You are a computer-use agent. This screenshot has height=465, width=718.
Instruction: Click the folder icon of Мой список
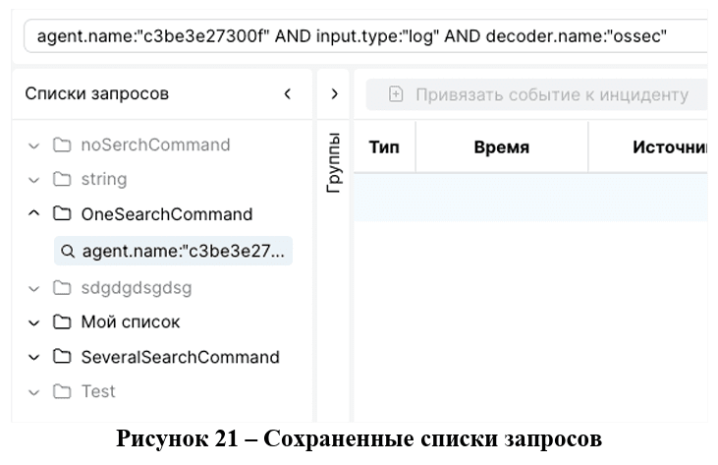coord(62,322)
